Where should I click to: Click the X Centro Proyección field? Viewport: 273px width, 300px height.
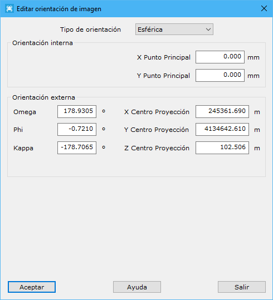pos(222,111)
